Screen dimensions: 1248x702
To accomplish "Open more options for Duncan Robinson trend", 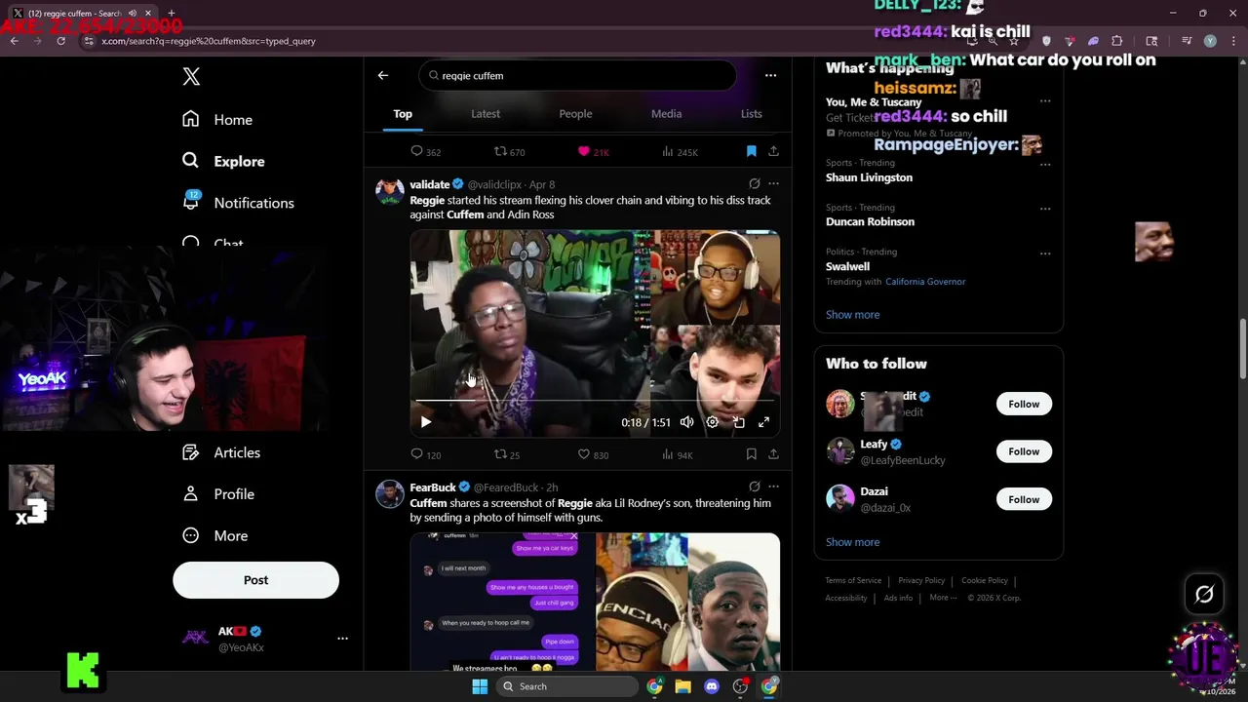I will (1045, 209).
